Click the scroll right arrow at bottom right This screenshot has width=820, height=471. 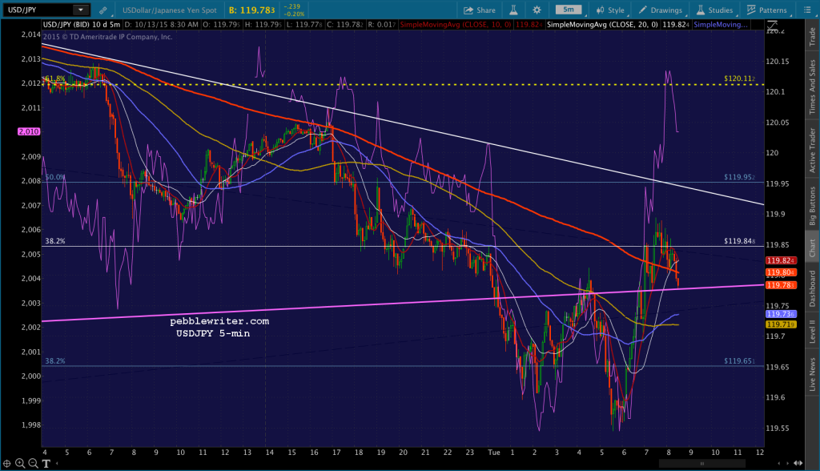(x=788, y=463)
